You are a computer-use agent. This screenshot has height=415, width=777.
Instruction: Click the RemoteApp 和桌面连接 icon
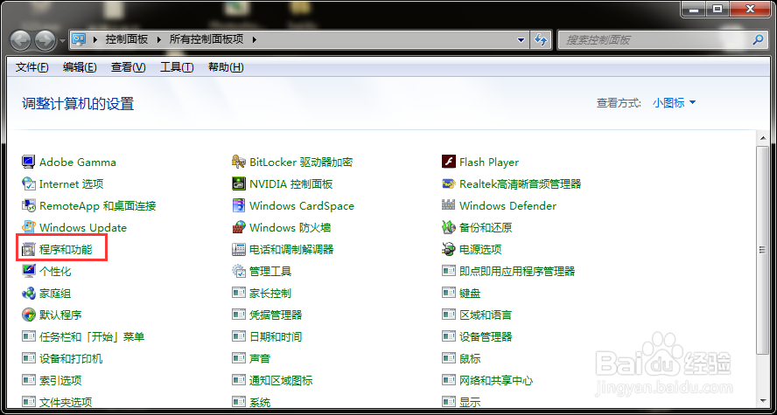[29, 205]
